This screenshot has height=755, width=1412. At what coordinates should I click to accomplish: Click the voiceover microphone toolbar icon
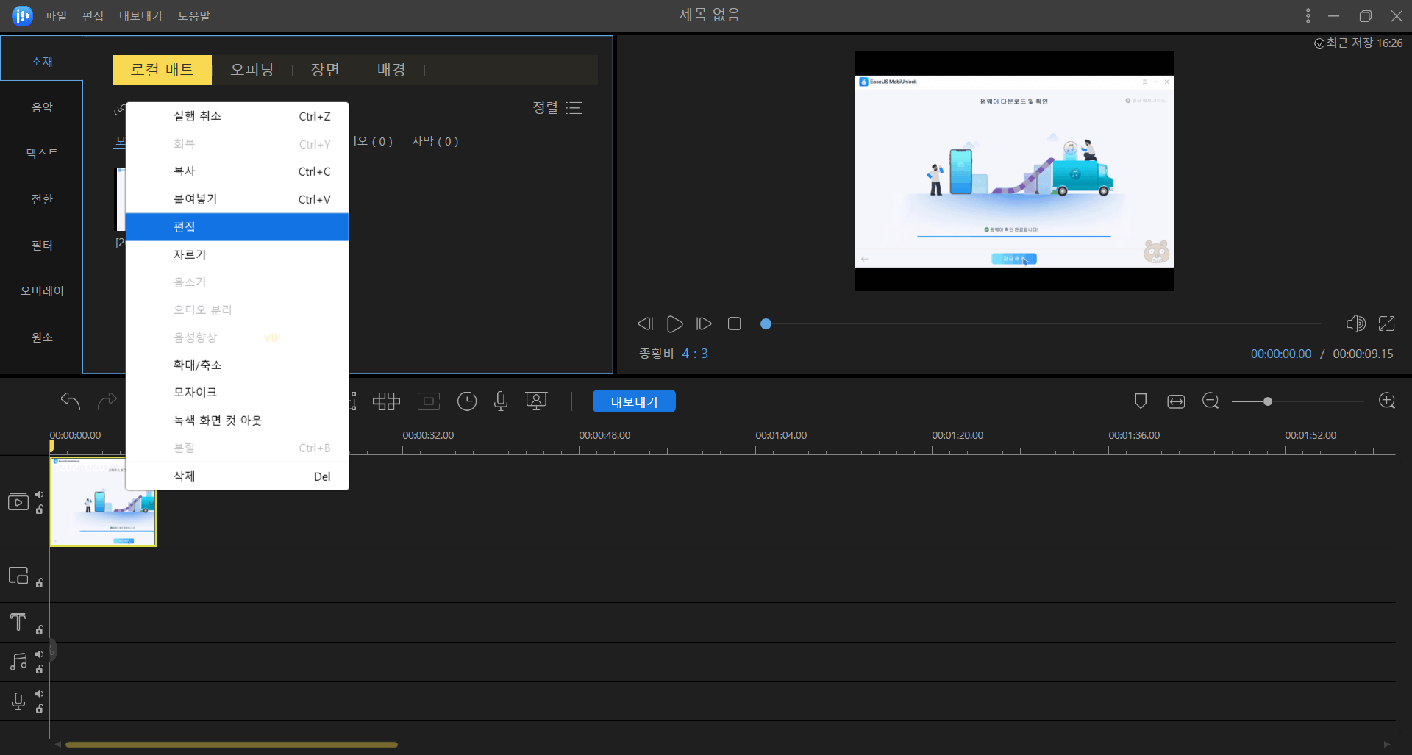[x=501, y=401]
